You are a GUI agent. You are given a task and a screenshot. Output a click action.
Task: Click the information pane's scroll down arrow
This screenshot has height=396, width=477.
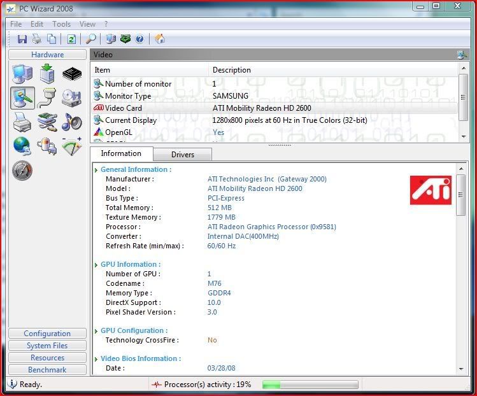461,369
